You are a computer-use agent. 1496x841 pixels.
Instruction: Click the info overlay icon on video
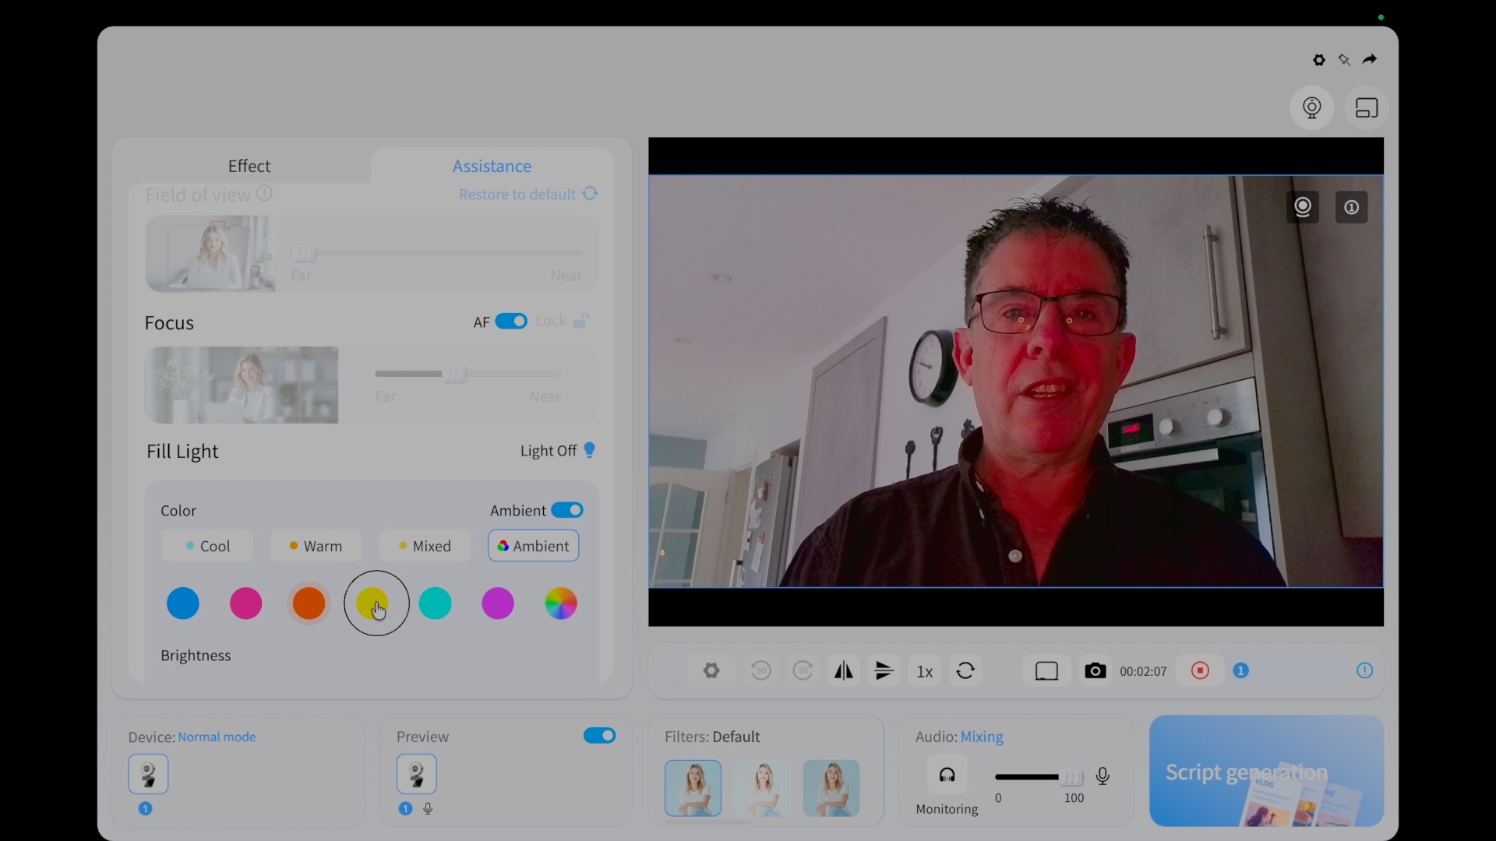pyautogui.click(x=1352, y=207)
